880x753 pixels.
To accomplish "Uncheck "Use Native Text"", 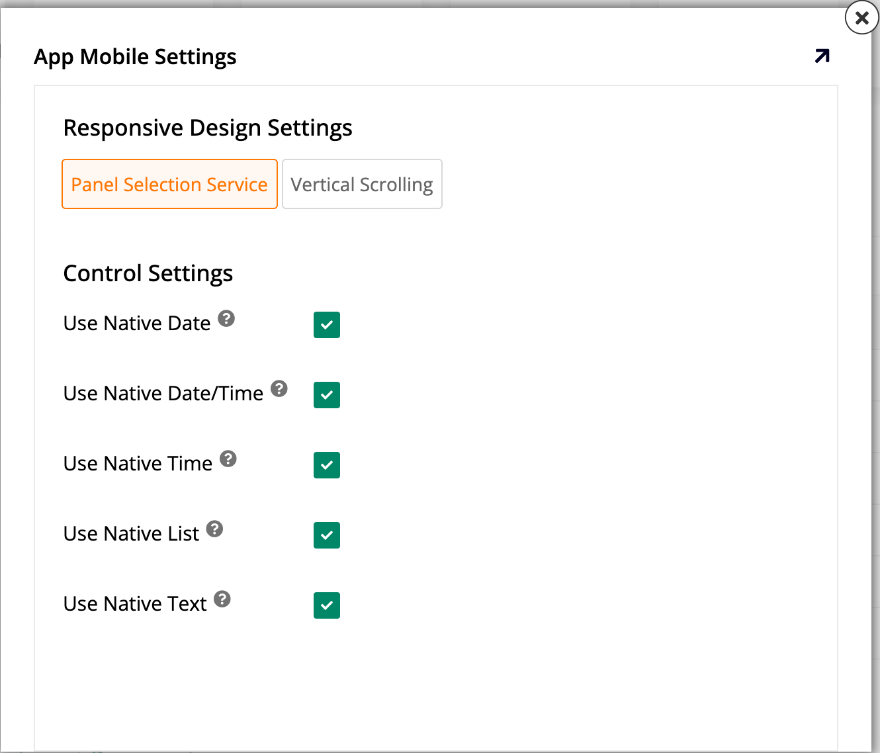I will pyautogui.click(x=326, y=605).
